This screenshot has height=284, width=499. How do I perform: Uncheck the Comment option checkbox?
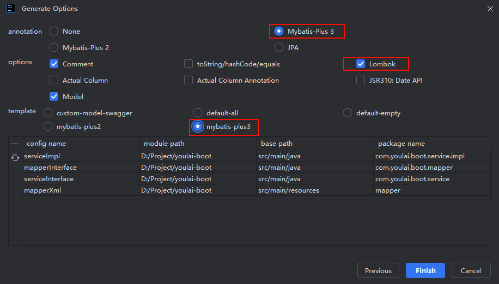(54, 64)
